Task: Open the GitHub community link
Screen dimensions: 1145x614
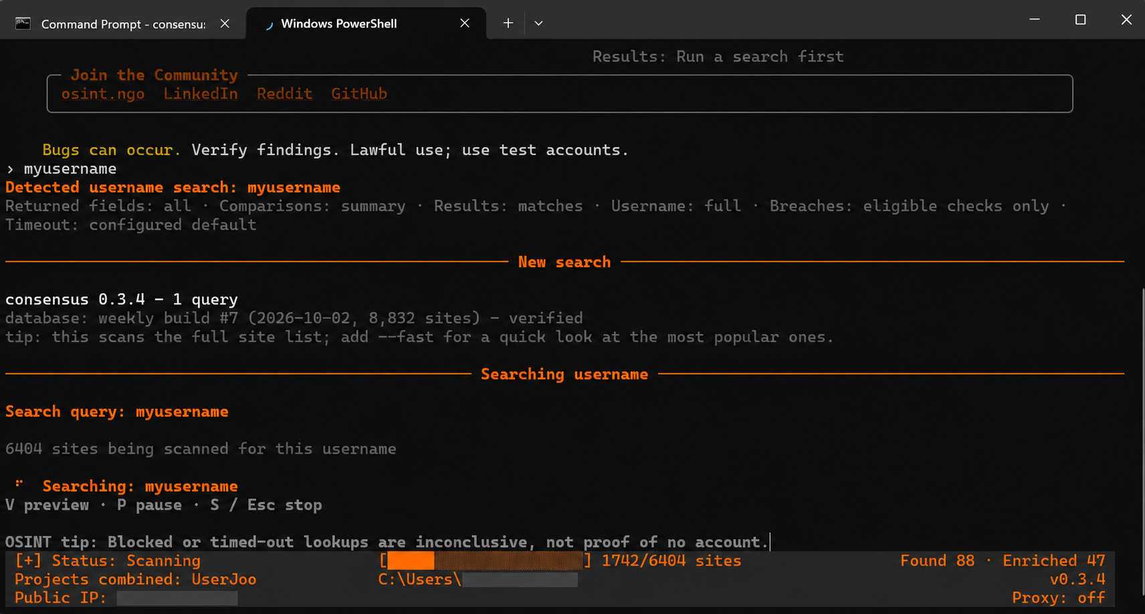Action: click(359, 94)
